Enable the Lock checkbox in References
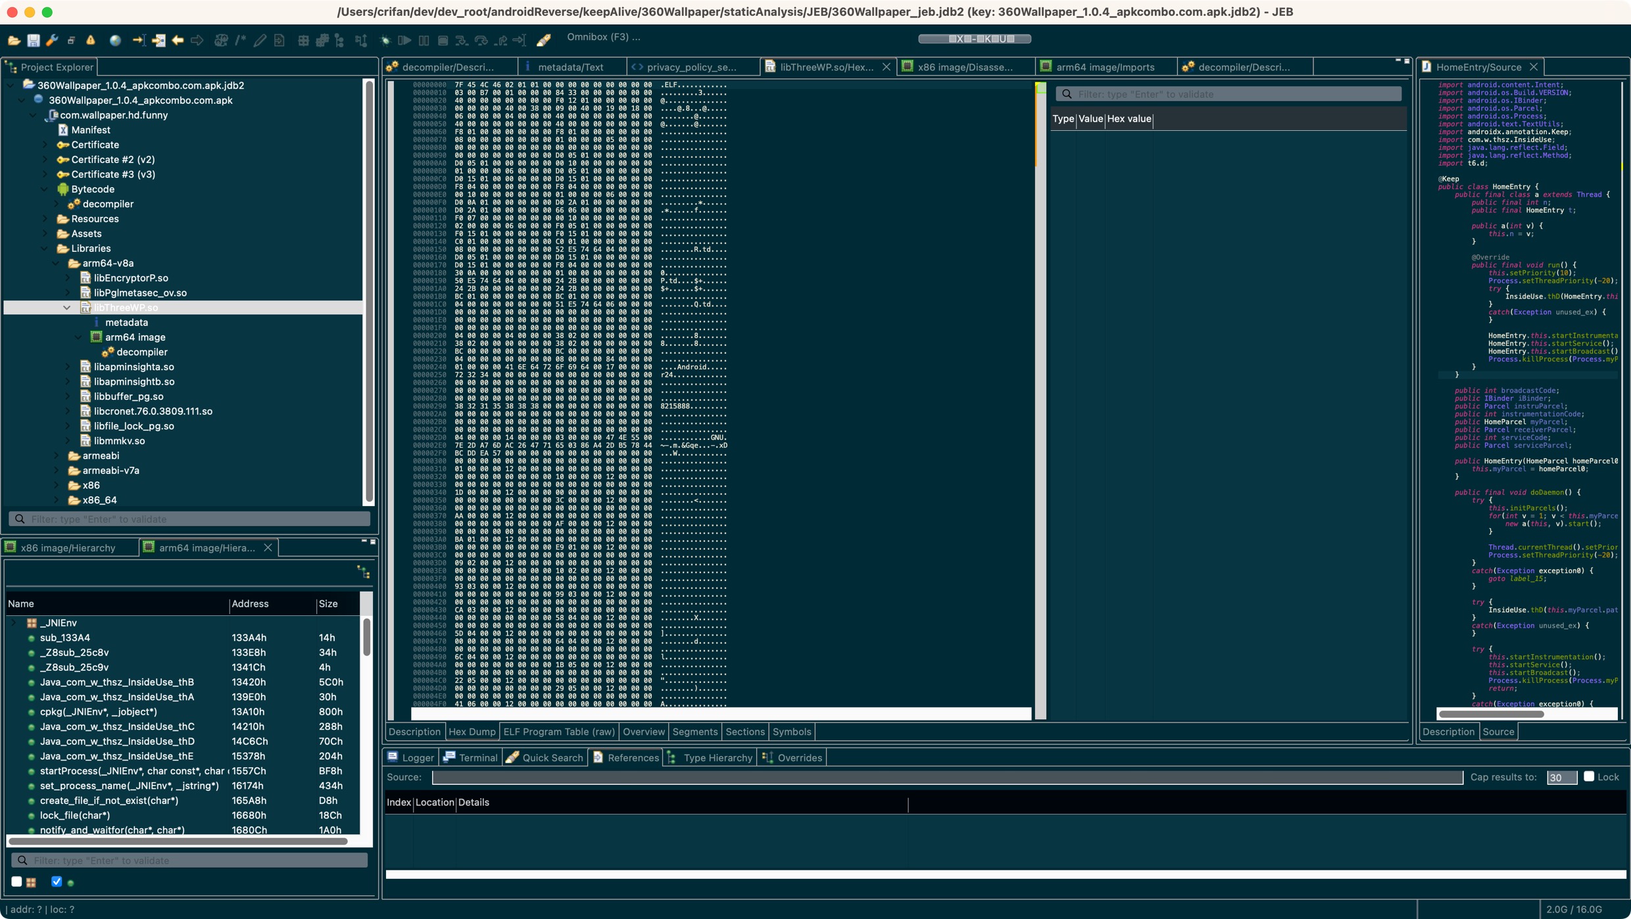 pos(1588,776)
